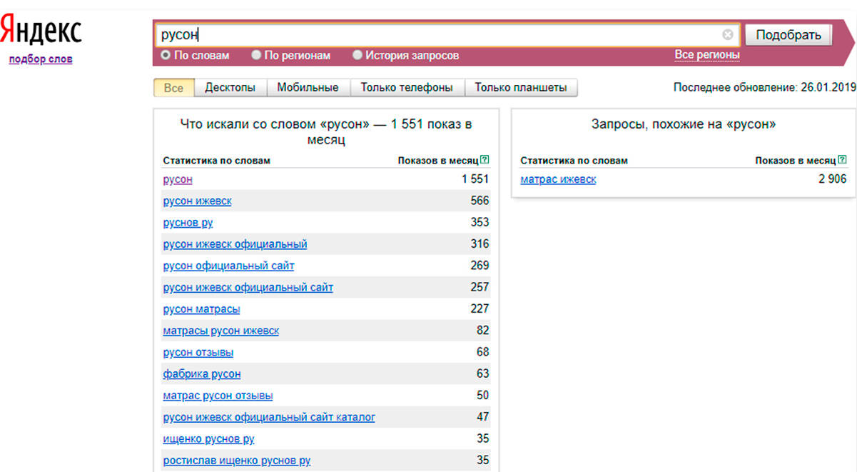Open the help icon beside left Показов в месяц
This screenshot has width=857, height=472.
(485, 161)
